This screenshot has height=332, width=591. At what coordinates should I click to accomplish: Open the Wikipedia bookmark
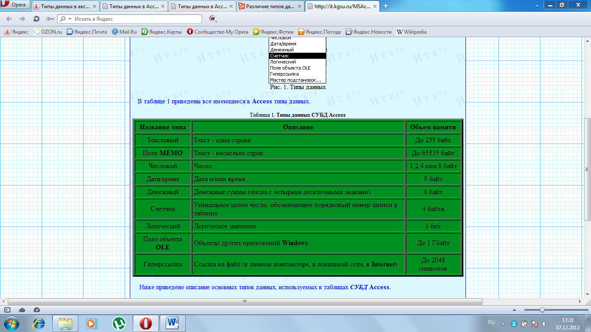point(411,32)
